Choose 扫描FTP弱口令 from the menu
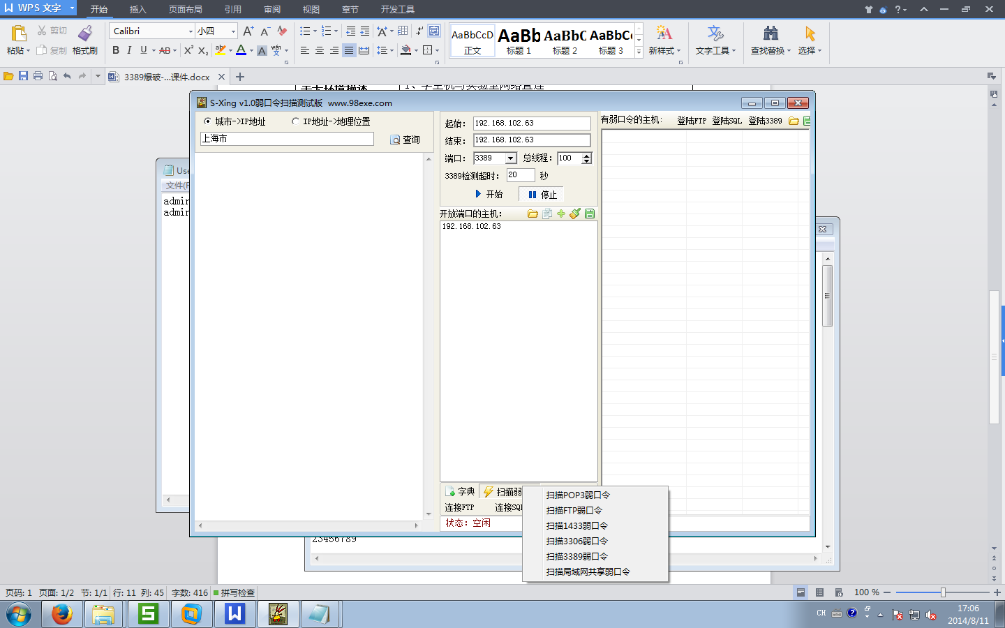This screenshot has height=628, width=1005. click(x=595, y=510)
